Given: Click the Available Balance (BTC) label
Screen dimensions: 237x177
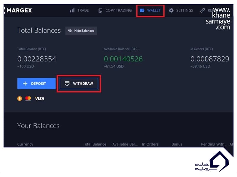Looking at the screenshot, I should coord(121,49).
